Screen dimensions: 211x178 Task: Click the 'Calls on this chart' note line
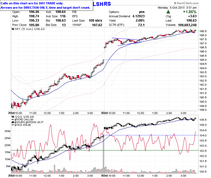pos(32,3)
